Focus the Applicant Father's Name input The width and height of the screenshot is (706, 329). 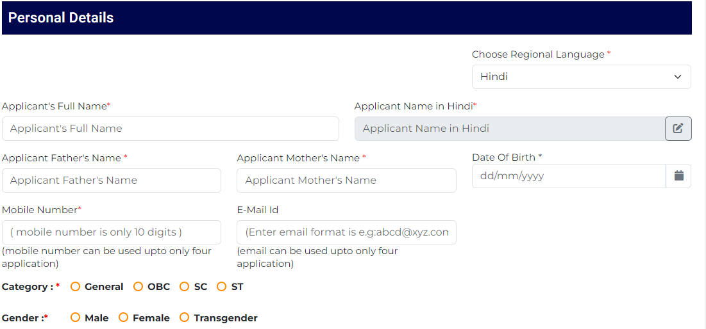pos(111,181)
